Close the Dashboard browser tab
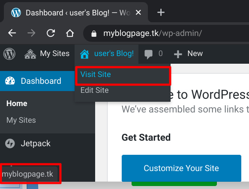 [x=138, y=12]
